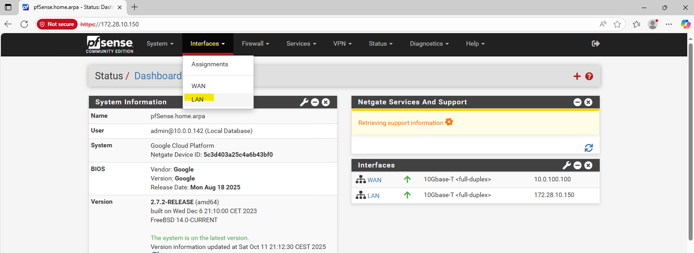The width and height of the screenshot is (694, 253).
Task: Open browser settings three-dots menu
Action: 669,24
